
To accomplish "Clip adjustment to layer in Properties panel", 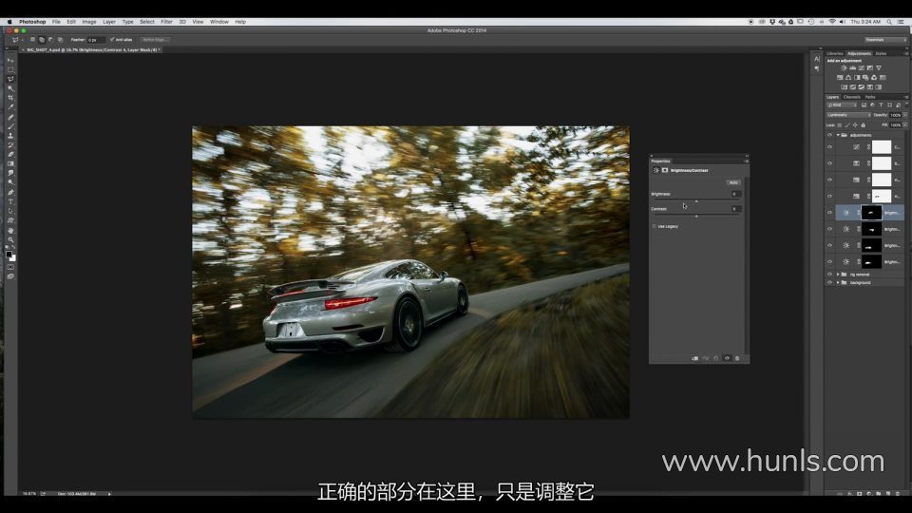I will point(695,358).
